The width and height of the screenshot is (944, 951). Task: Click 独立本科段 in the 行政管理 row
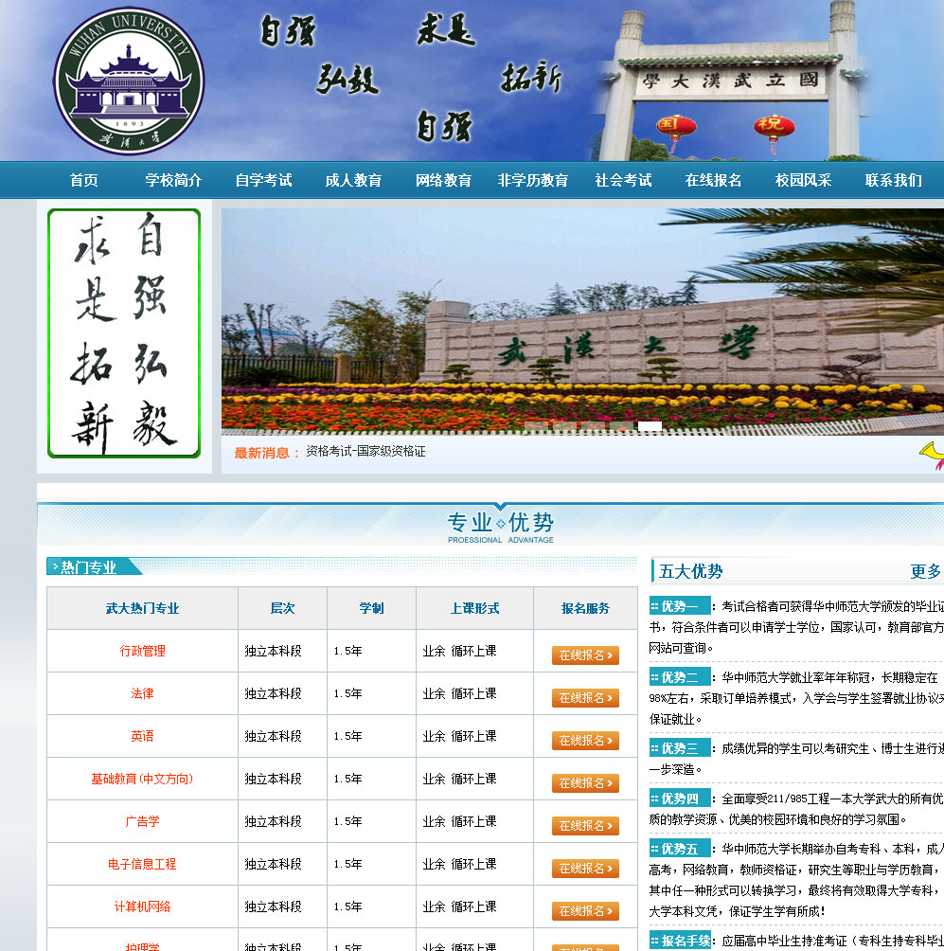pos(274,652)
